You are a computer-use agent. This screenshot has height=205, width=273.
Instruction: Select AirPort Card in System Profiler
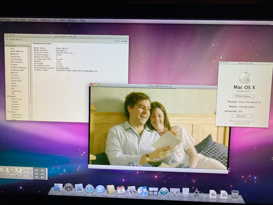tap(16, 99)
